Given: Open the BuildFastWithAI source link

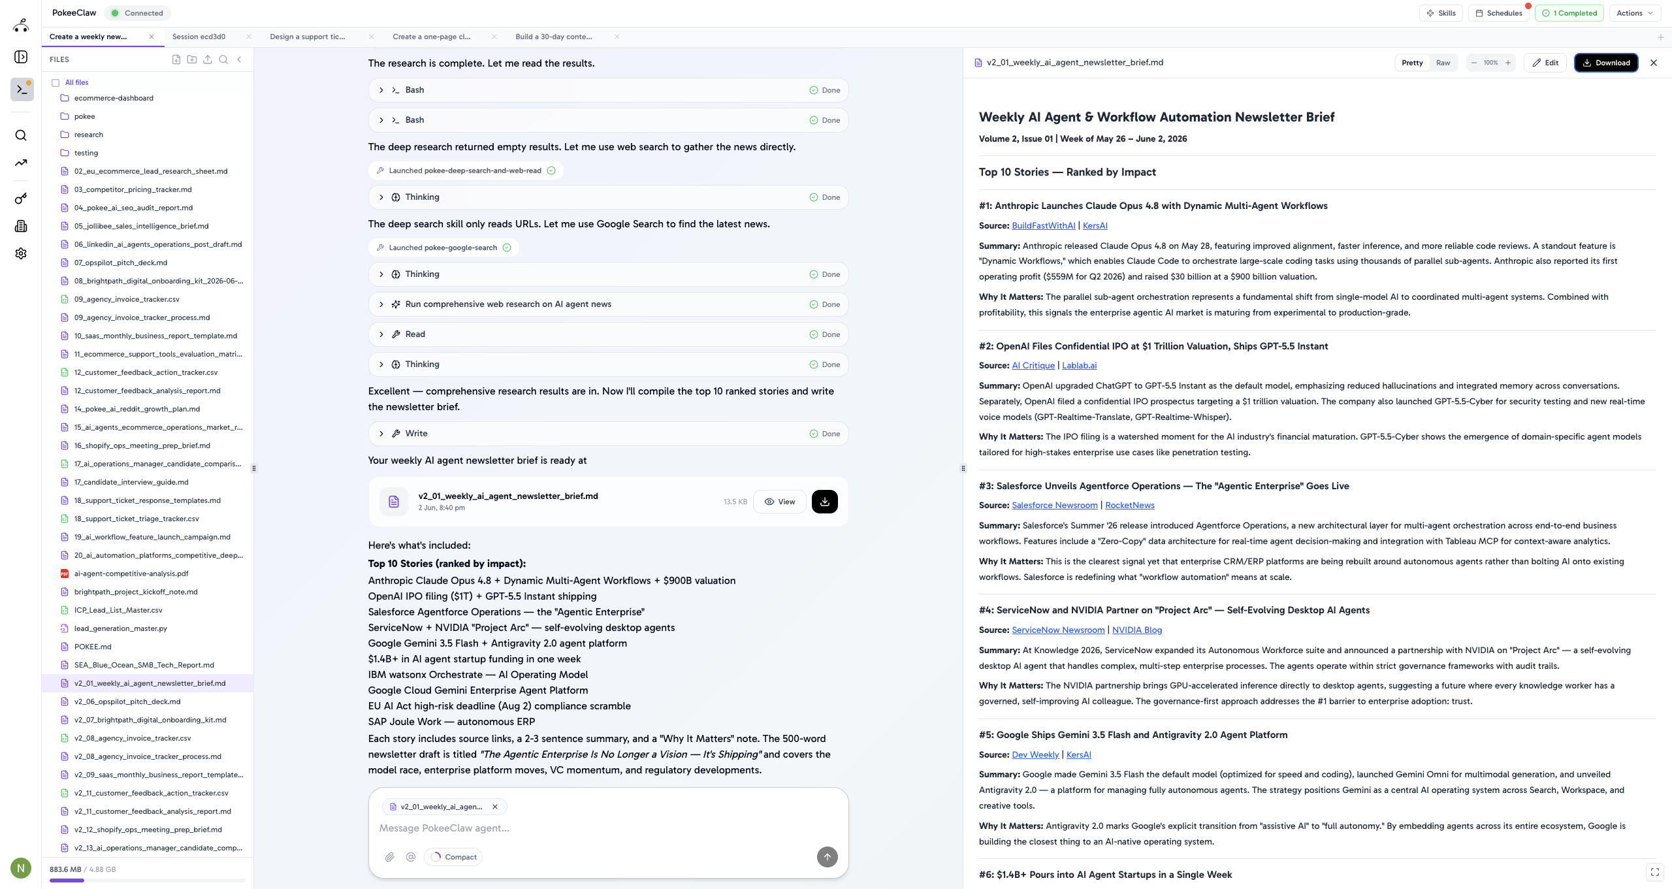Looking at the screenshot, I should point(1043,225).
